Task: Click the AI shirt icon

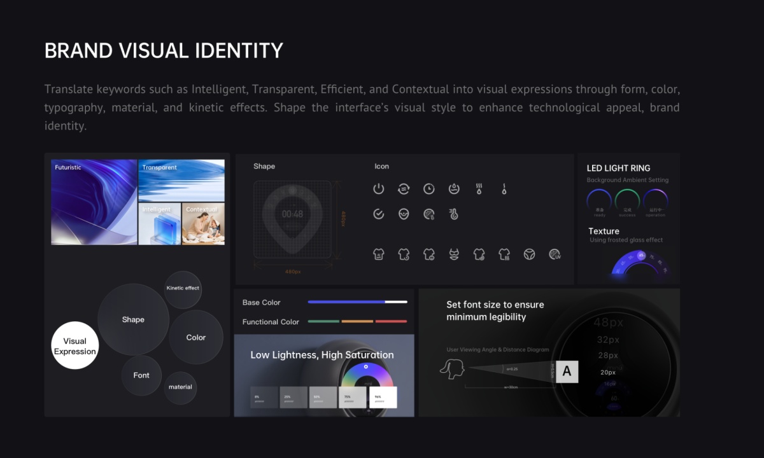Action: (379, 254)
